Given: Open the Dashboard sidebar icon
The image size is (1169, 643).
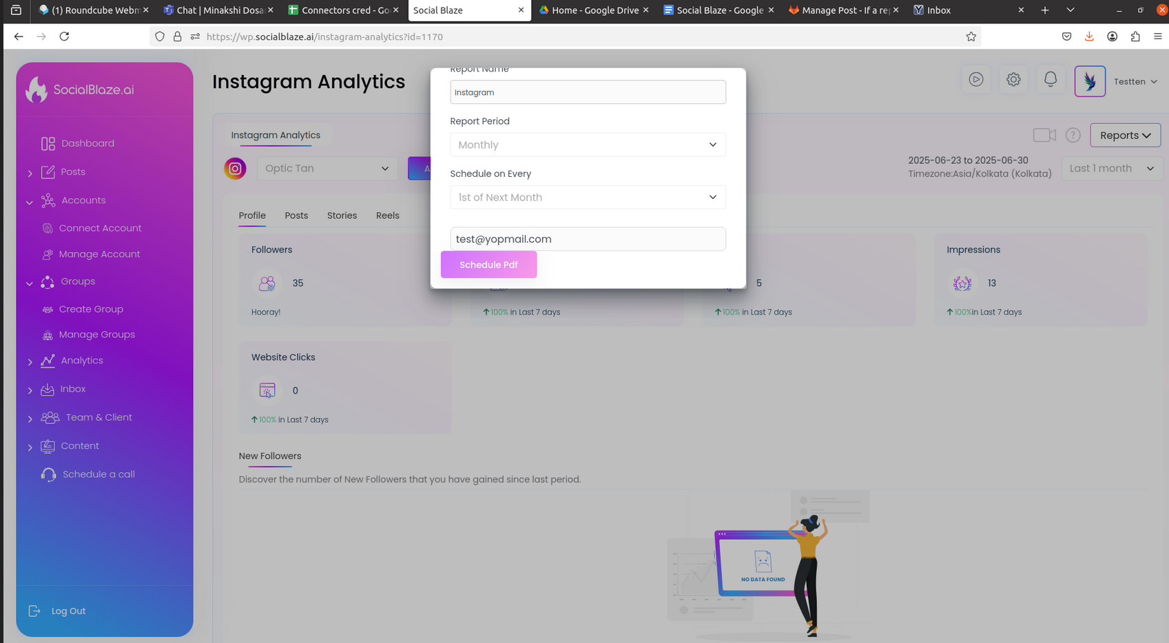Looking at the screenshot, I should point(48,143).
